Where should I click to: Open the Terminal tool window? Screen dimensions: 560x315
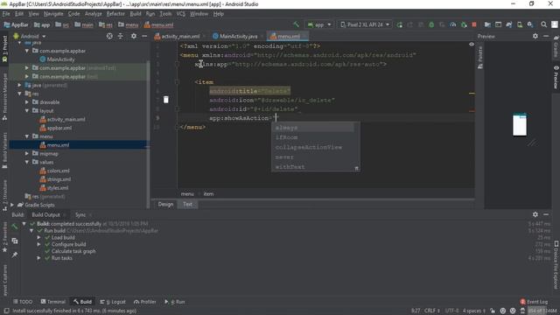tap(53, 302)
